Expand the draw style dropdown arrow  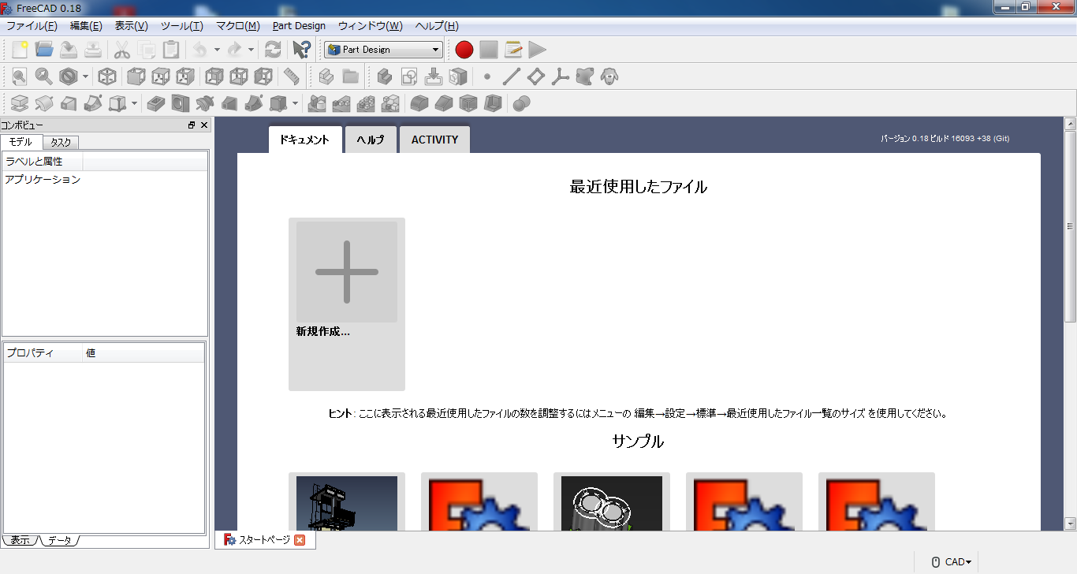(x=85, y=76)
